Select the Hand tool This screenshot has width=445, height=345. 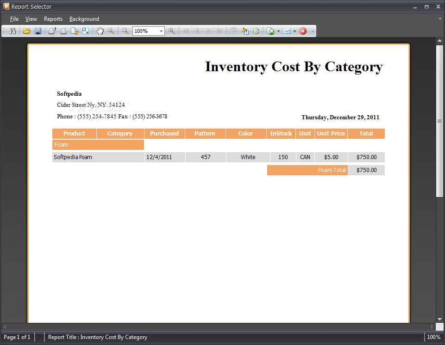100,31
